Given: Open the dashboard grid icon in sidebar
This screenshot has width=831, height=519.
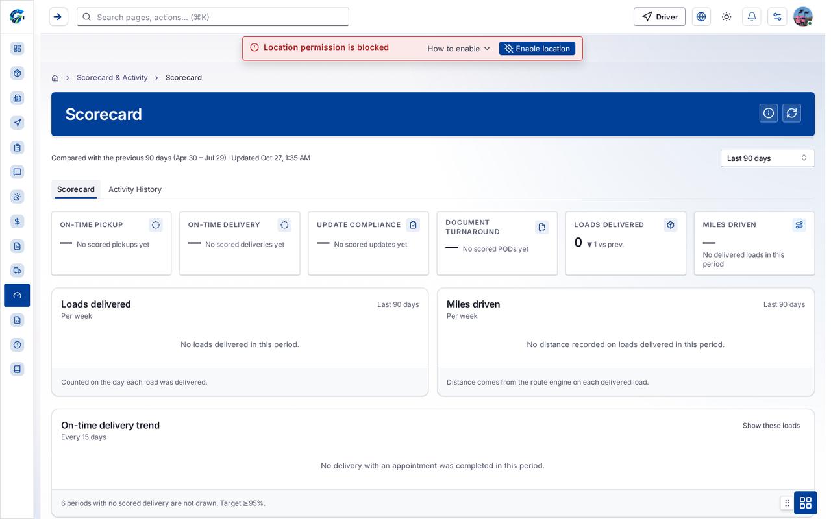Looking at the screenshot, I should tap(18, 49).
